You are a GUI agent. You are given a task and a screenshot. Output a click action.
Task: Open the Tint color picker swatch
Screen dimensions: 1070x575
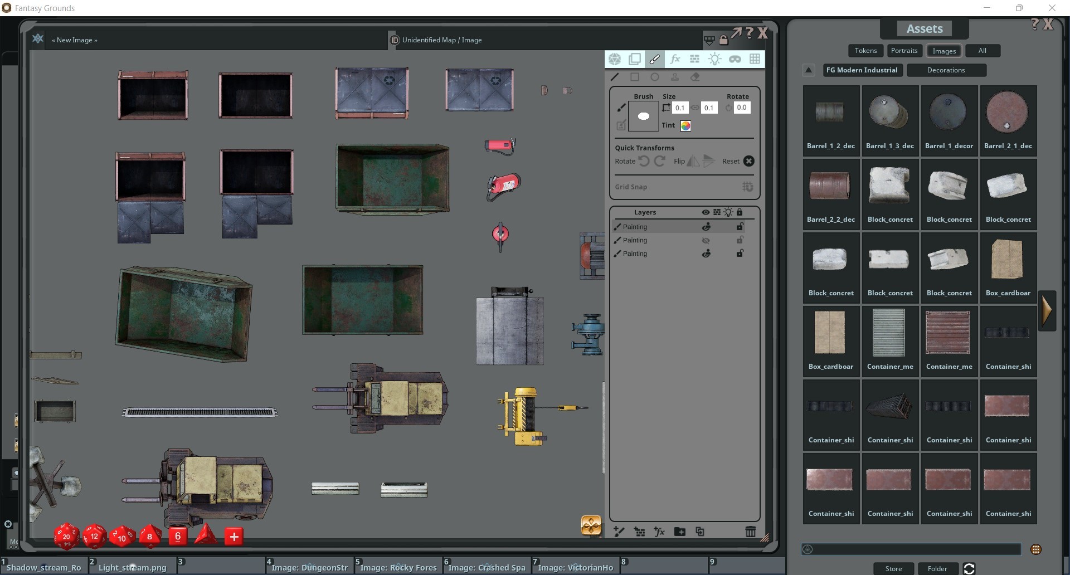(x=685, y=125)
